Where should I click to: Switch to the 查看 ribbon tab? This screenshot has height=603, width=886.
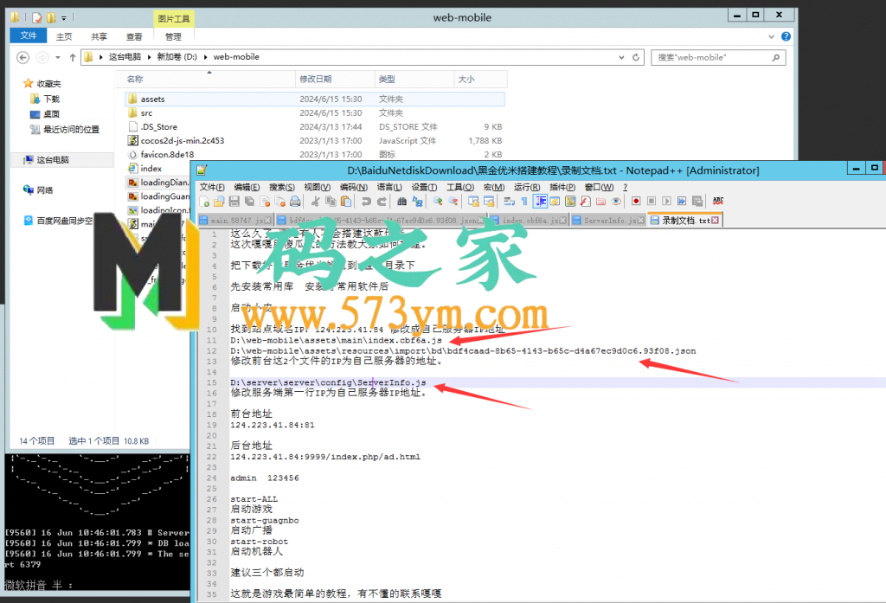(134, 36)
